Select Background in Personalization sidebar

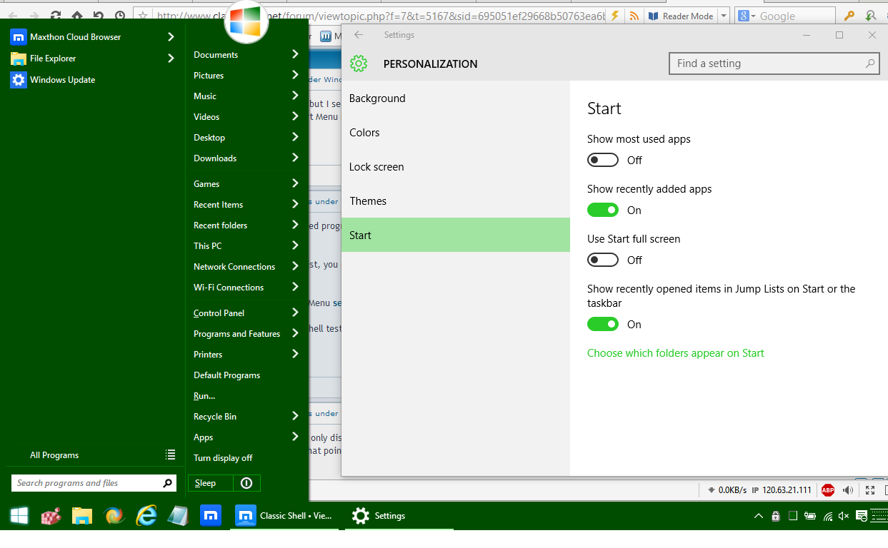coord(456,98)
